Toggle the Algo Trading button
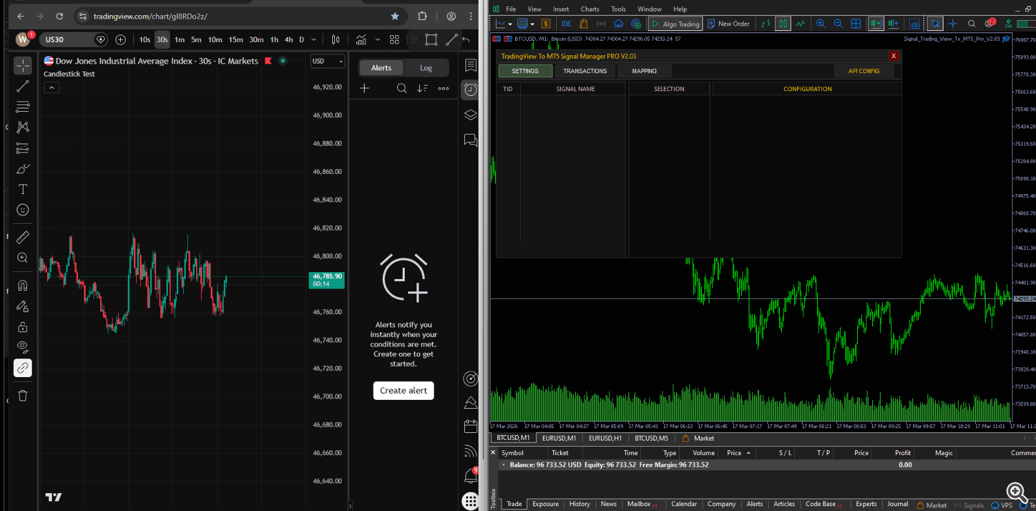This screenshot has width=1036, height=511. coord(675,23)
